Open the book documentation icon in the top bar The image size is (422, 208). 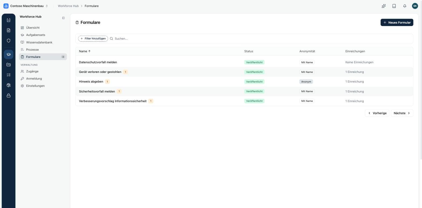(394, 6)
